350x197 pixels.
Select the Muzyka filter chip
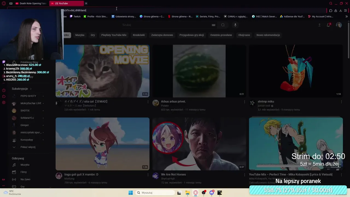point(80,35)
